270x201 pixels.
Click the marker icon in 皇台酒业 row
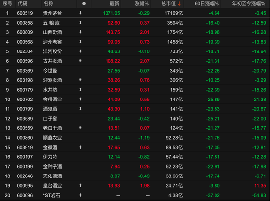coord(80,185)
